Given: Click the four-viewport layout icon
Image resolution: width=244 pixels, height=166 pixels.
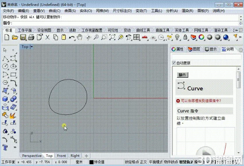Looking at the screenshot, I should (x=137, y=37).
